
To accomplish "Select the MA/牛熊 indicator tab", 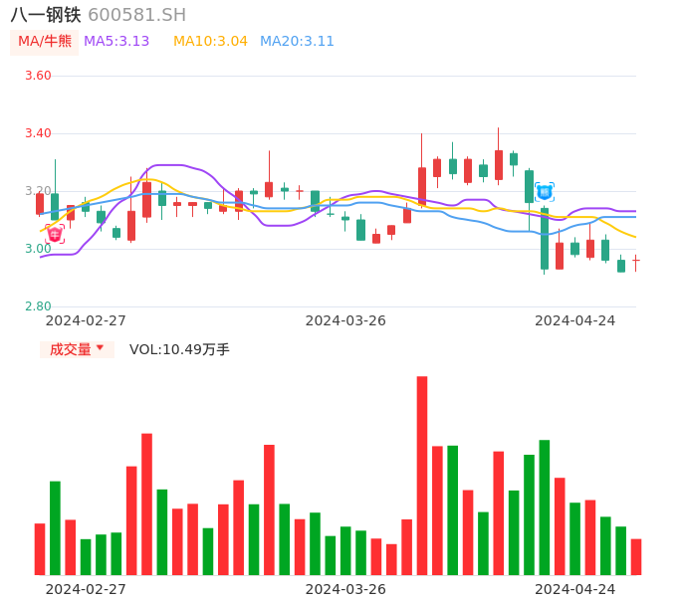I will (45, 42).
